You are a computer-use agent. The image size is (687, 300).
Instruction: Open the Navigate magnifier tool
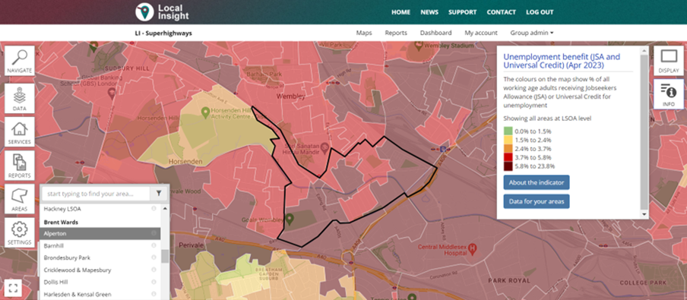click(x=20, y=61)
